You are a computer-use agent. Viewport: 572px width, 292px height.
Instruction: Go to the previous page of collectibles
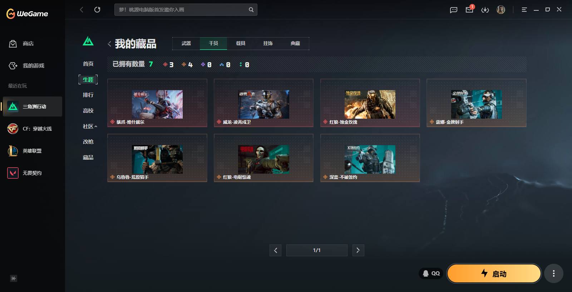coord(275,251)
